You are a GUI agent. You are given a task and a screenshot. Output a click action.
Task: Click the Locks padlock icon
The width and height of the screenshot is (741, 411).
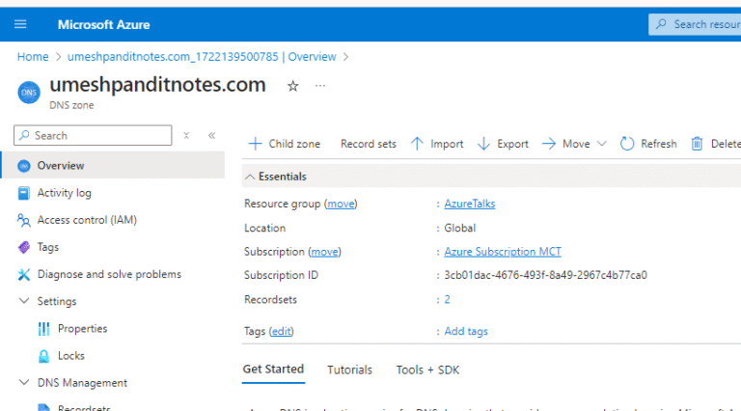click(x=44, y=356)
